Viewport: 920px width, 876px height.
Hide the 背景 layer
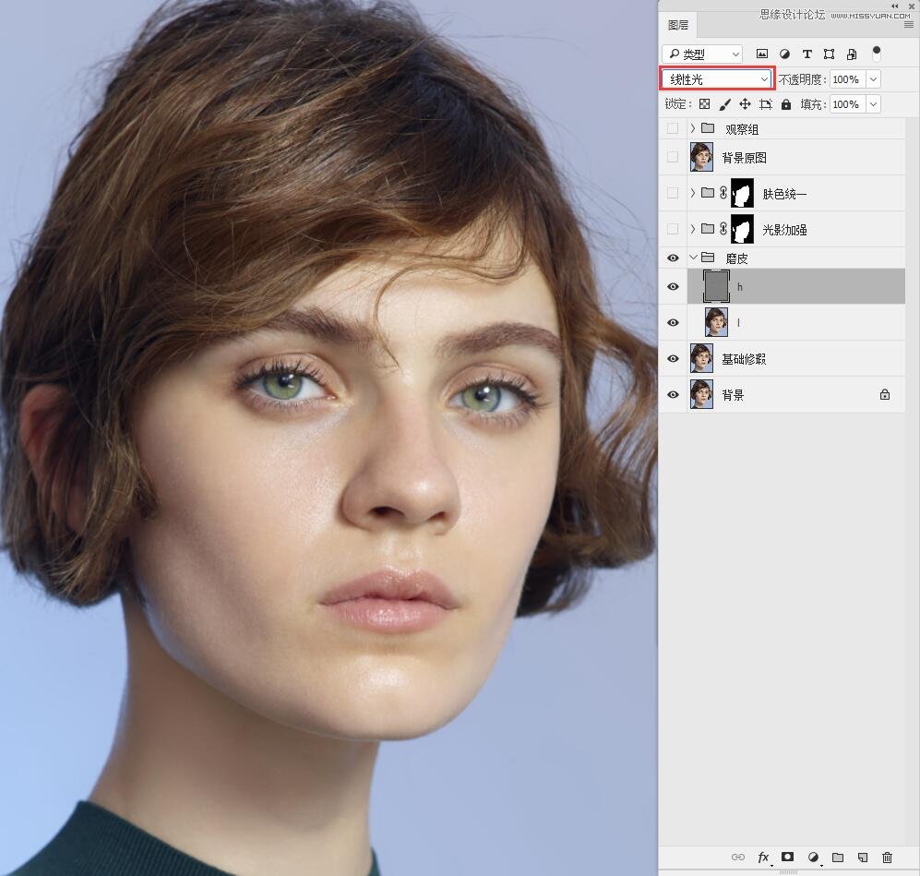coord(673,395)
